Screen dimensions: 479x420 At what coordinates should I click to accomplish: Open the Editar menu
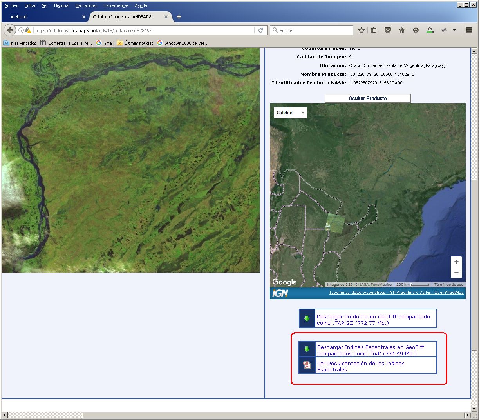click(30, 5)
